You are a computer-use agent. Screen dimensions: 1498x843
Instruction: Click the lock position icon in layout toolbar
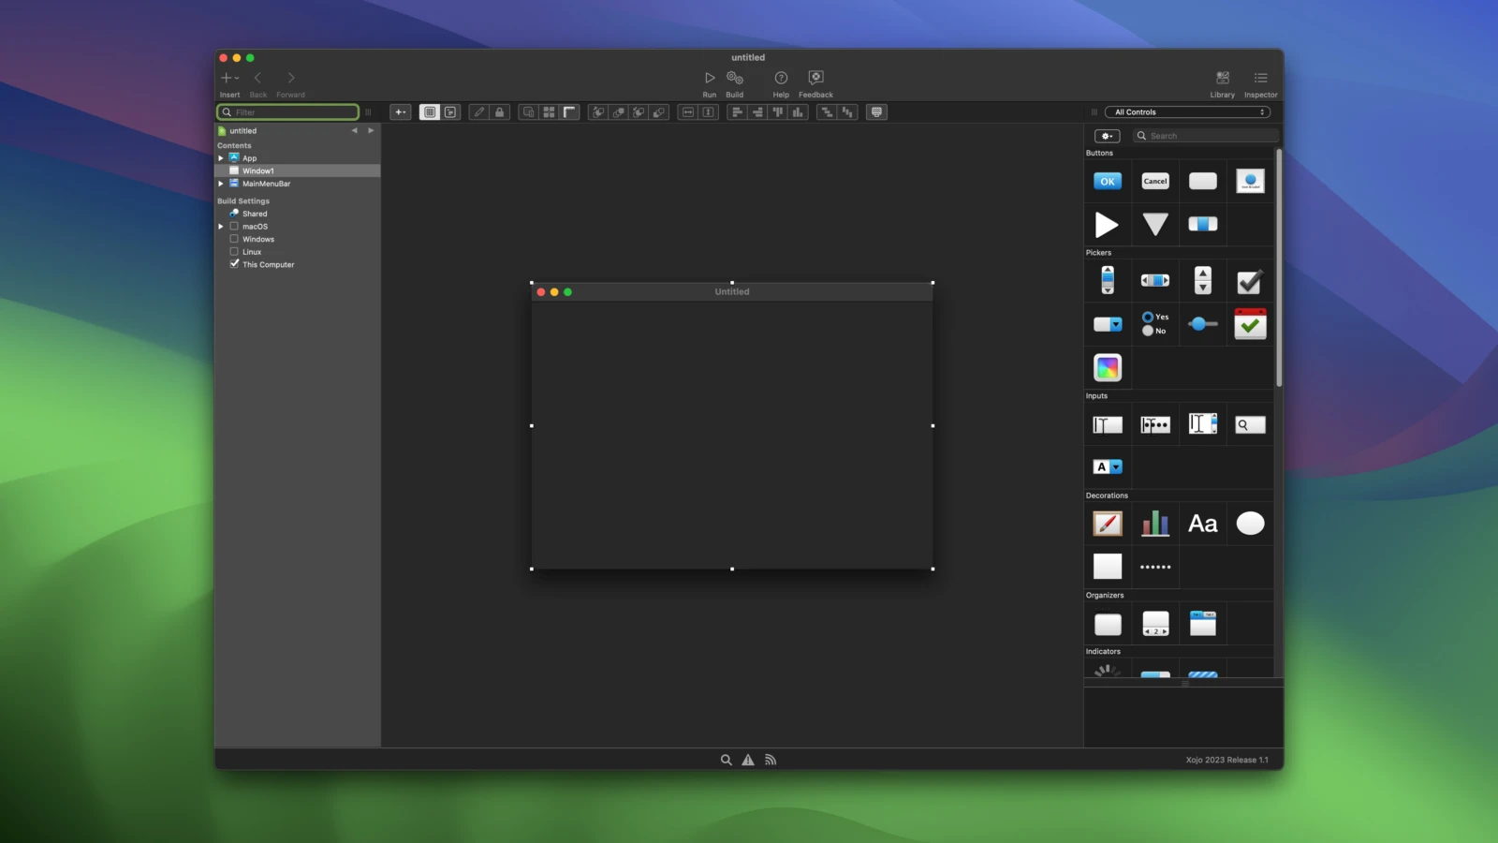[x=500, y=112]
